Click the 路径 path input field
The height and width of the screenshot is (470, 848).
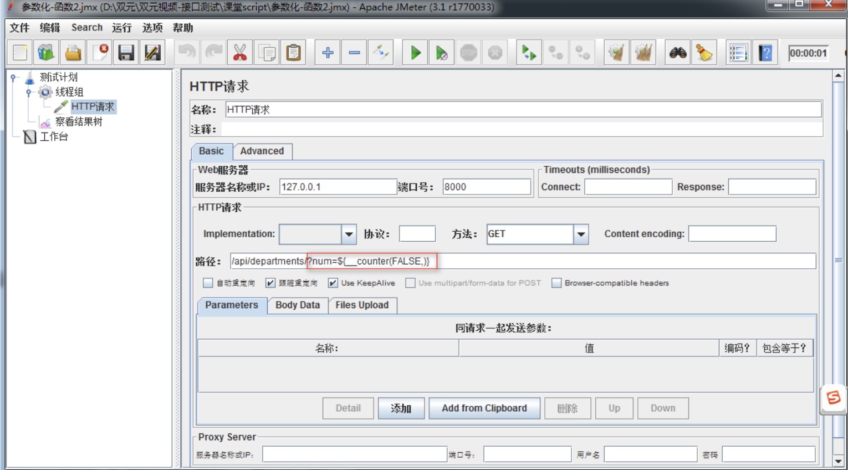click(523, 261)
